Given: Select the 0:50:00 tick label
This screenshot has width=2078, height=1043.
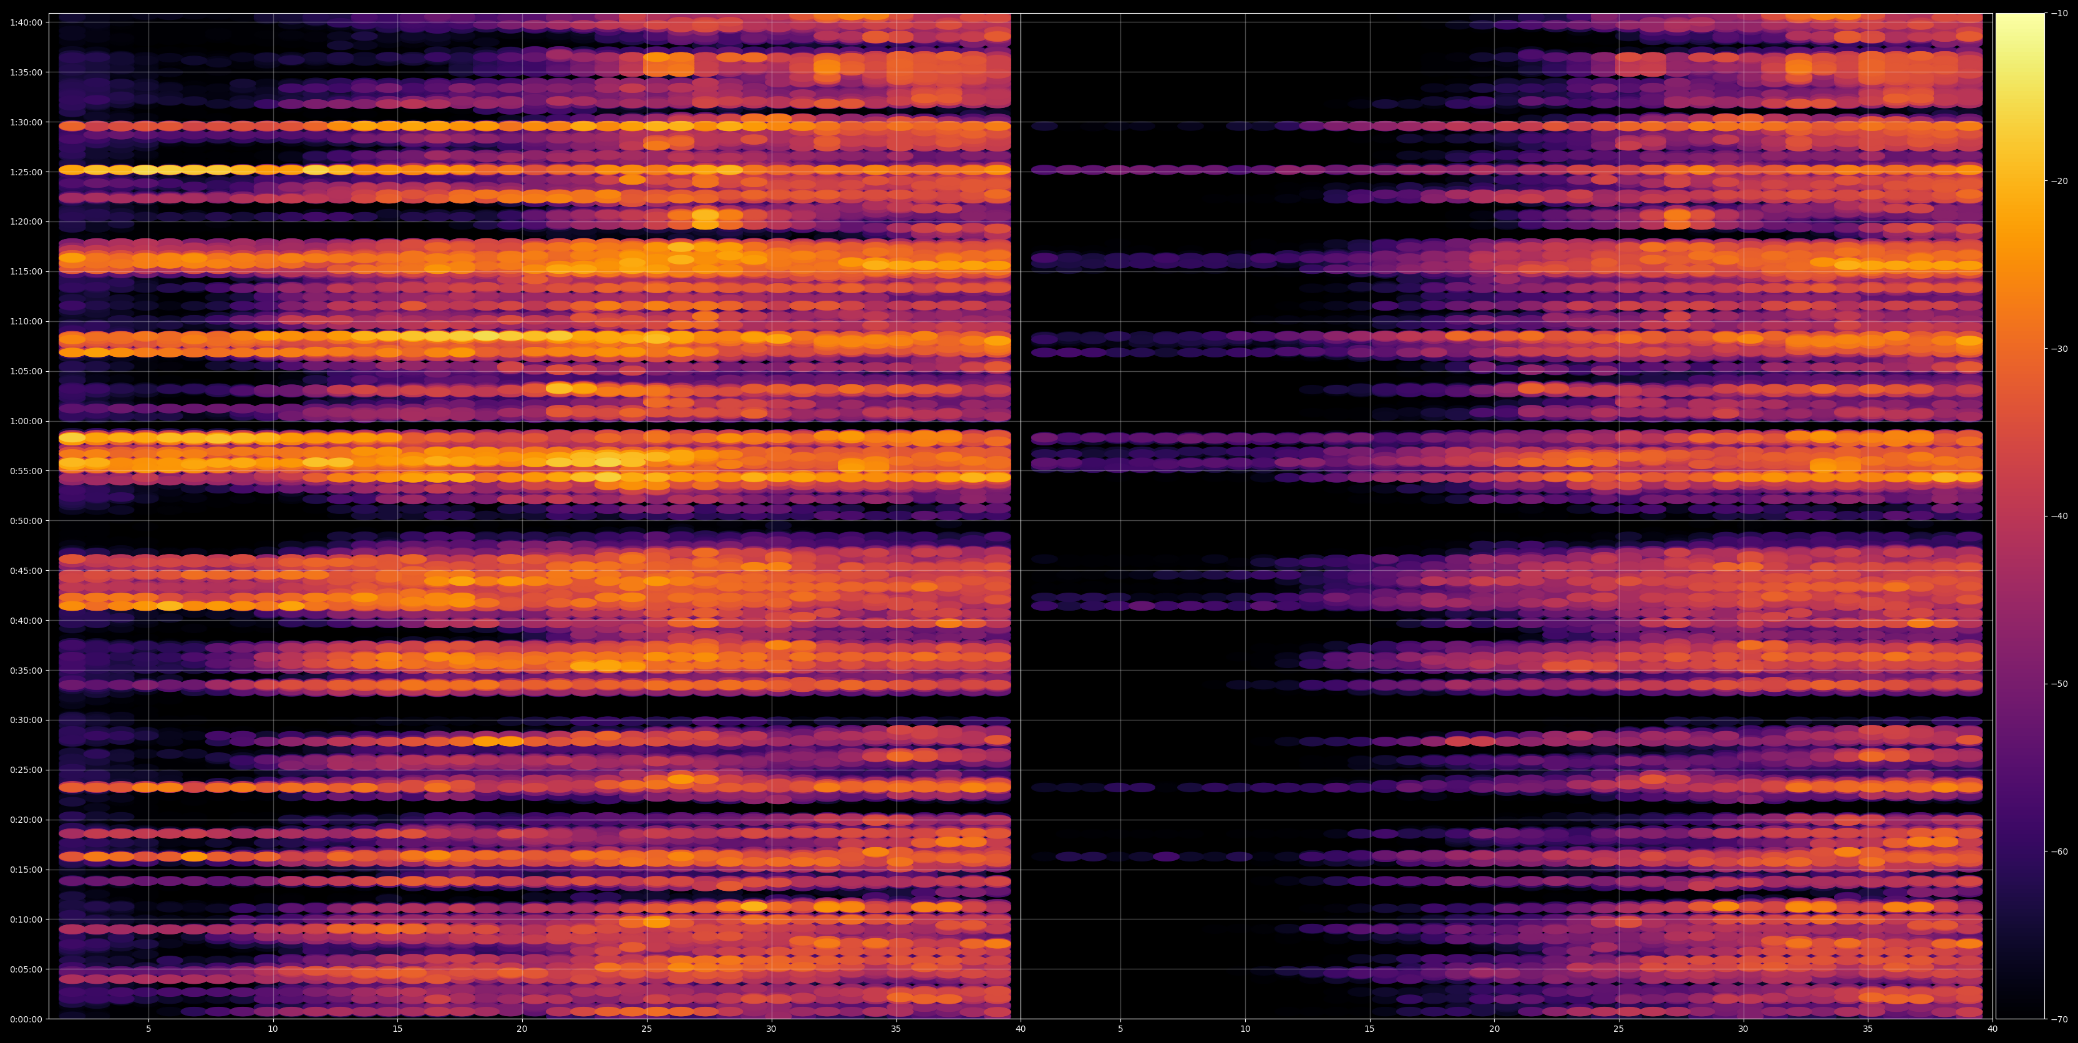Looking at the screenshot, I should (26, 521).
